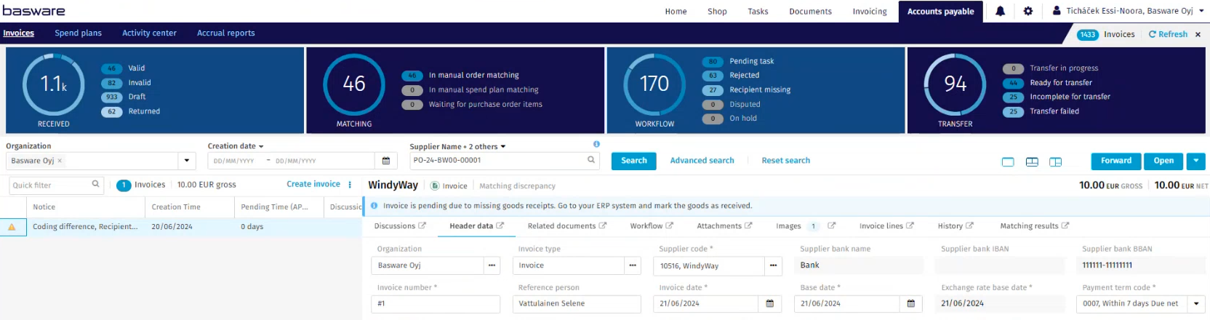Click the magnifier in supplier search field
Image resolution: width=1210 pixels, height=320 pixels.
591,160
